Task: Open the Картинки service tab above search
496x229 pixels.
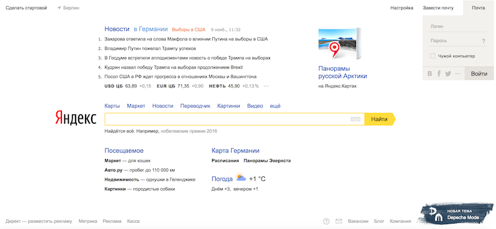Action: click(229, 106)
